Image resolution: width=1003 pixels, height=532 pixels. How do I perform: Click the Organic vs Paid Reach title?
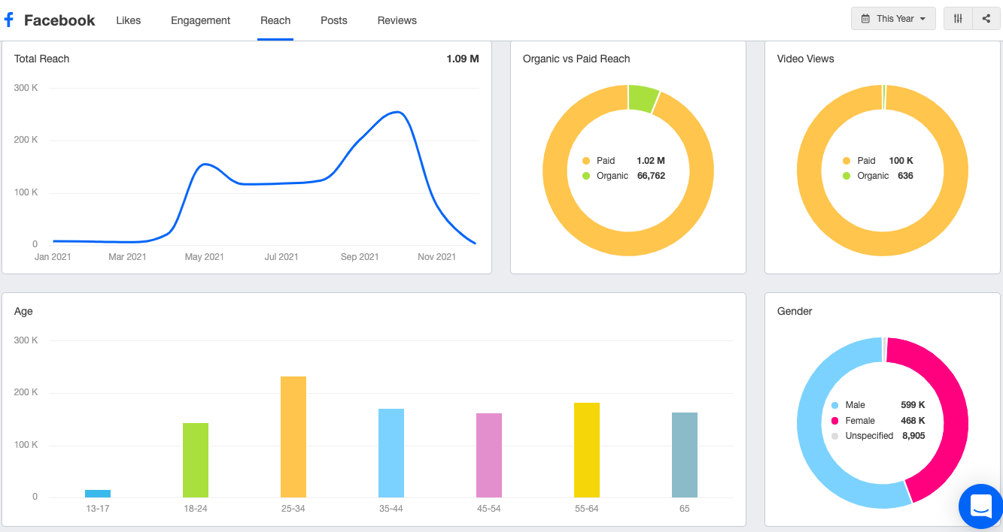tap(576, 59)
